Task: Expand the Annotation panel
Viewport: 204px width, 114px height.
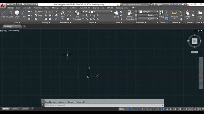Action: click(x=65, y=22)
